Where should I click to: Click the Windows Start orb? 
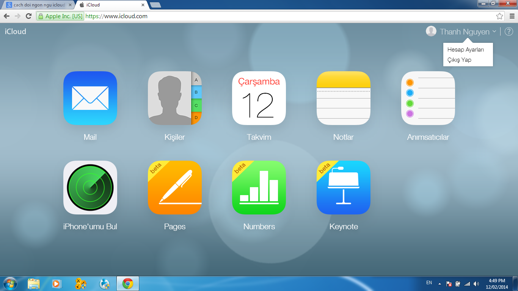click(10, 283)
